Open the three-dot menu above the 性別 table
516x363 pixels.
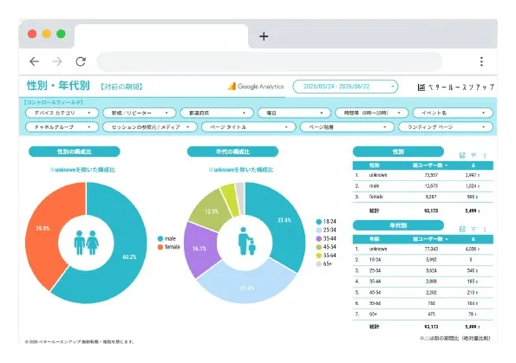(x=485, y=155)
